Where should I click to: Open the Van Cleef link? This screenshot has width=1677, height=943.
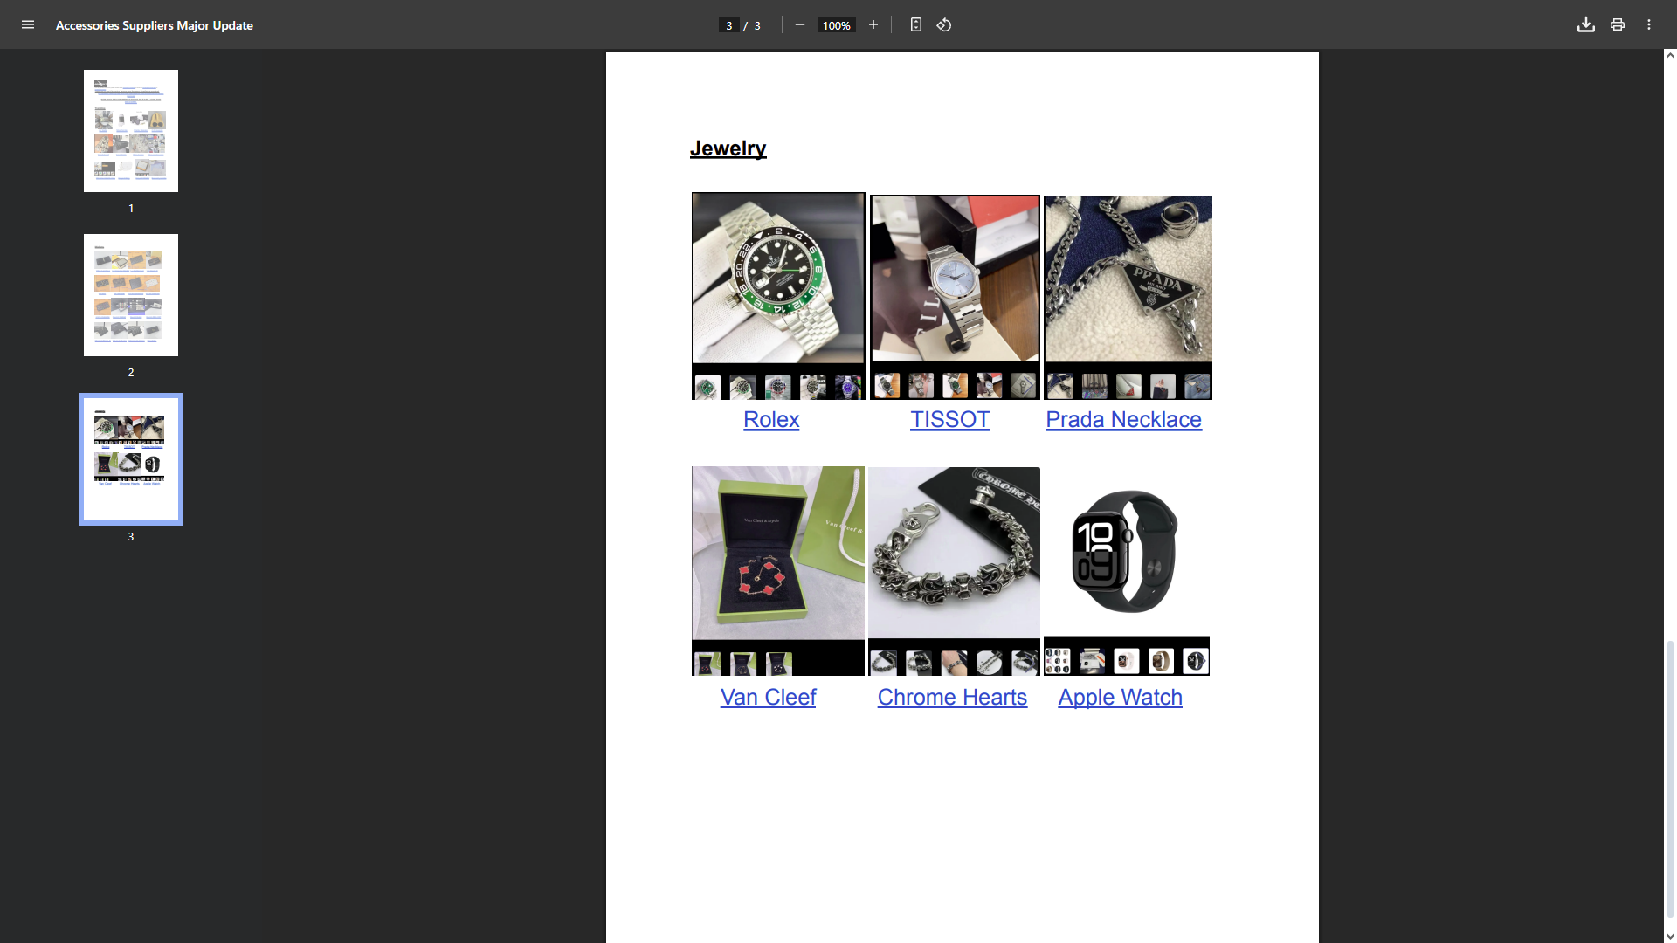click(x=768, y=698)
